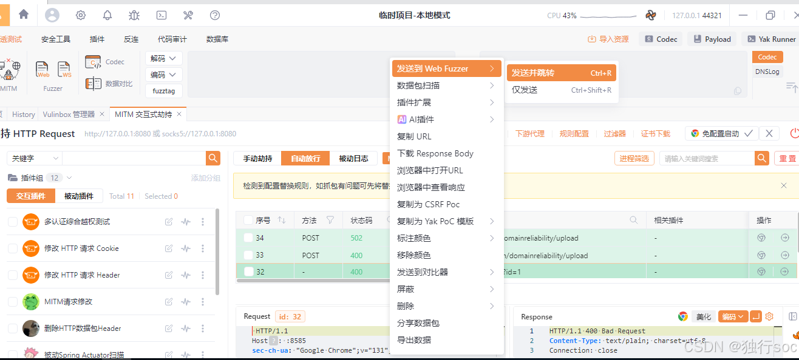Expand 标注颜色 submenu
This screenshot has width=799, height=360.
pos(446,238)
